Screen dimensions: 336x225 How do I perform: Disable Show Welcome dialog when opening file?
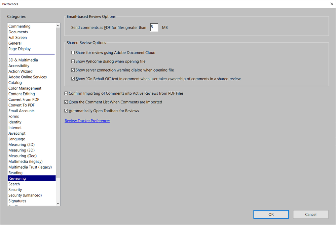[73, 61]
